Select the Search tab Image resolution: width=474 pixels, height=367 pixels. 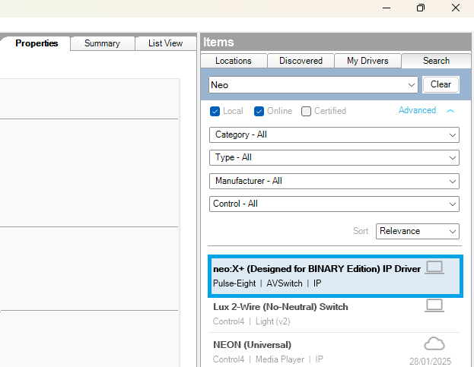[436, 61]
